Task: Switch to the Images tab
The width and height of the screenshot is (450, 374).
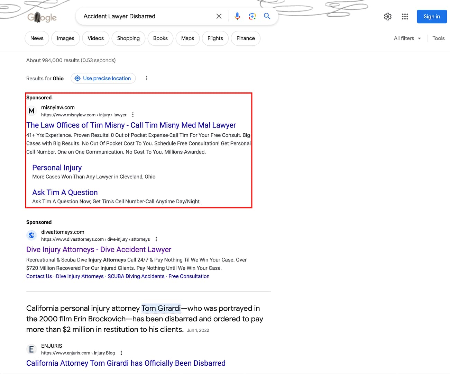Action: (x=66, y=38)
